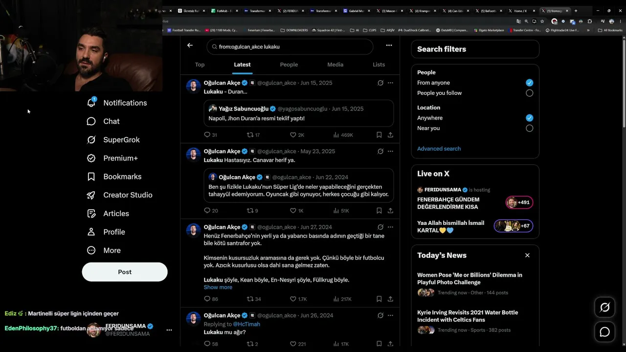Dismiss the Today's News panel

point(527,255)
